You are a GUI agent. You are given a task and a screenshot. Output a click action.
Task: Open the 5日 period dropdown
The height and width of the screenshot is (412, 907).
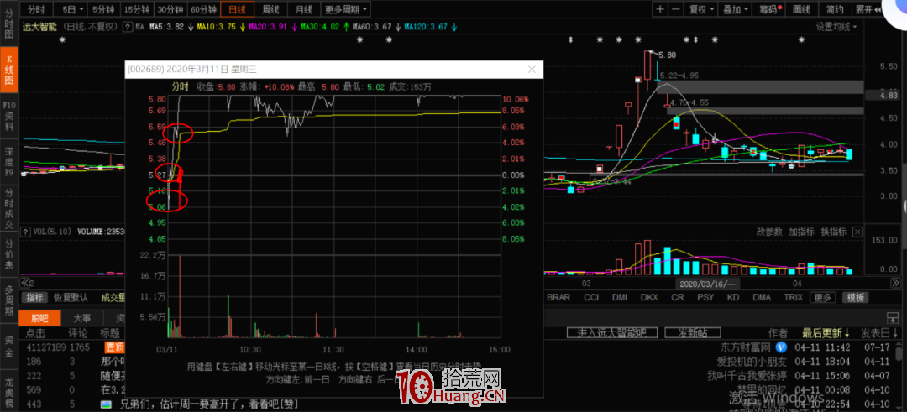73,9
